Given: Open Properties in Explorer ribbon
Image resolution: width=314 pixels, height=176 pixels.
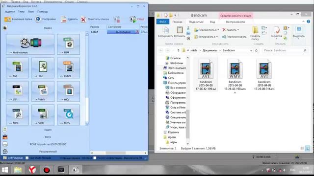Looking at the screenshot, I should pos(276,33).
